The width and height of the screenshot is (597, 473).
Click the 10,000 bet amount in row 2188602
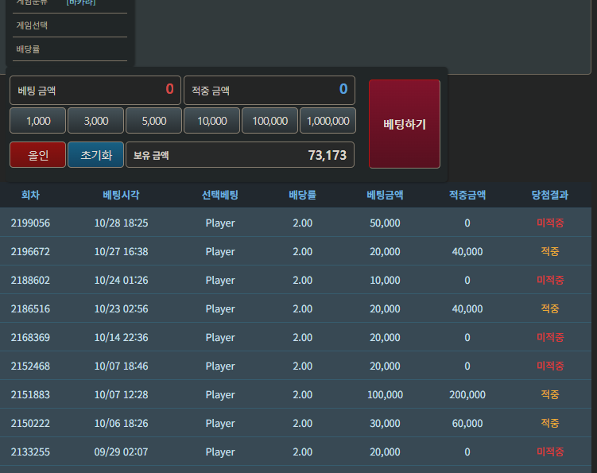(385, 280)
